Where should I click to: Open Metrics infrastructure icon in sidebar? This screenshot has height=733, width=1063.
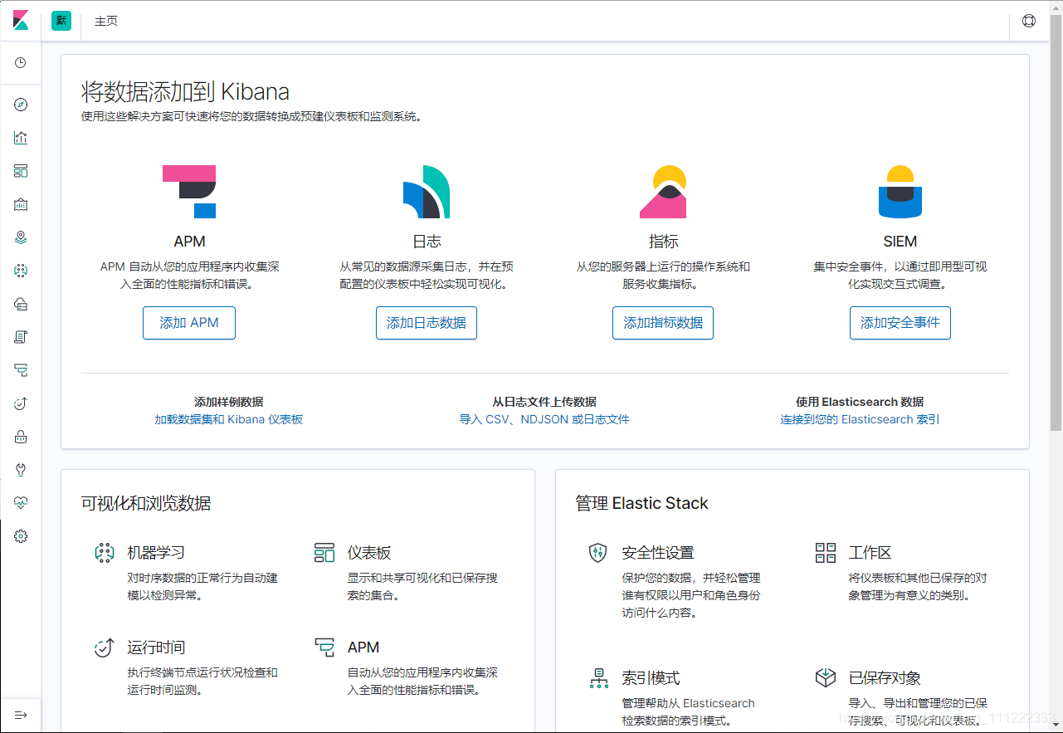21,304
